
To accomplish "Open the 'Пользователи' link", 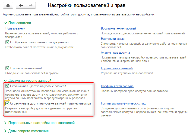I will coord(15,28).
